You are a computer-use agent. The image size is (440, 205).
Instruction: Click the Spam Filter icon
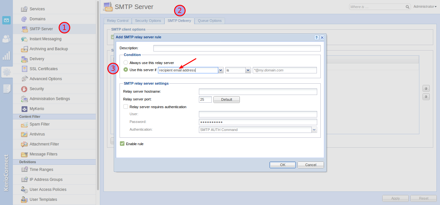[24, 124]
